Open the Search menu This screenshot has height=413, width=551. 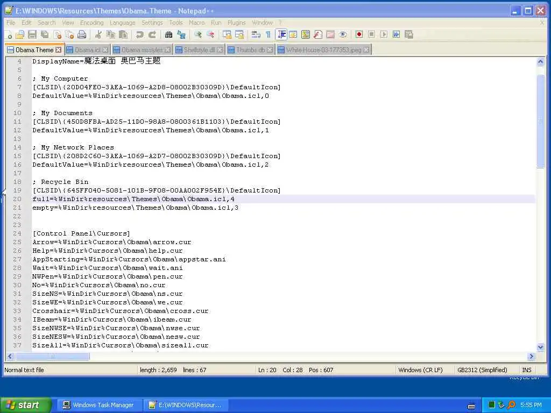[x=46, y=23]
